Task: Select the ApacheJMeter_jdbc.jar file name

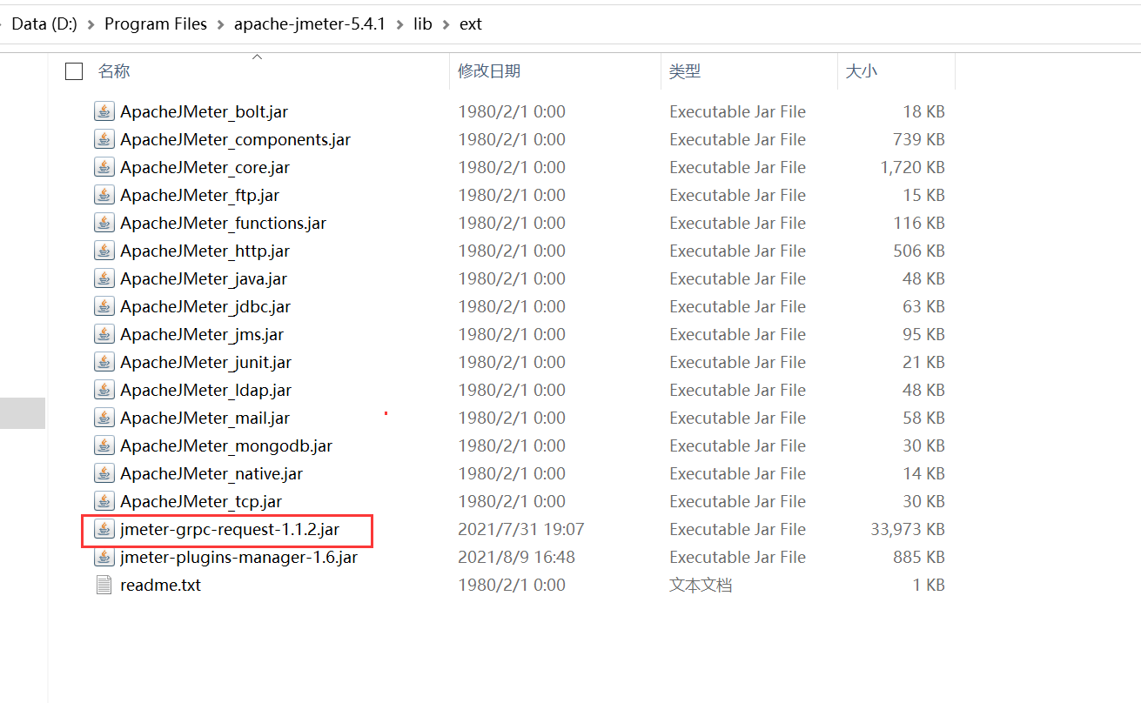Action: [205, 306]
